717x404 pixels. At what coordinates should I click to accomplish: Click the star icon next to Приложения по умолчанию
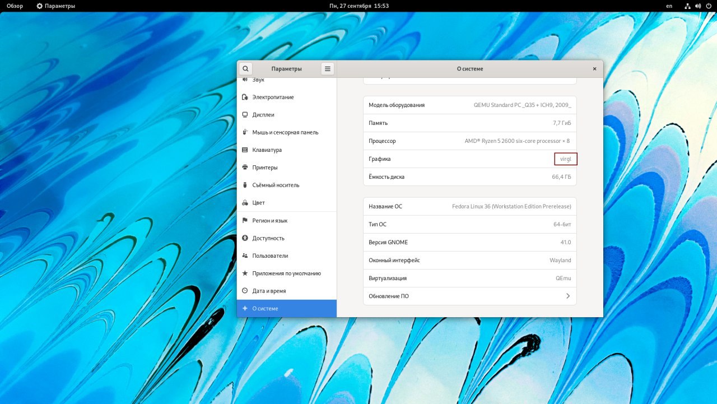(245, 273)
